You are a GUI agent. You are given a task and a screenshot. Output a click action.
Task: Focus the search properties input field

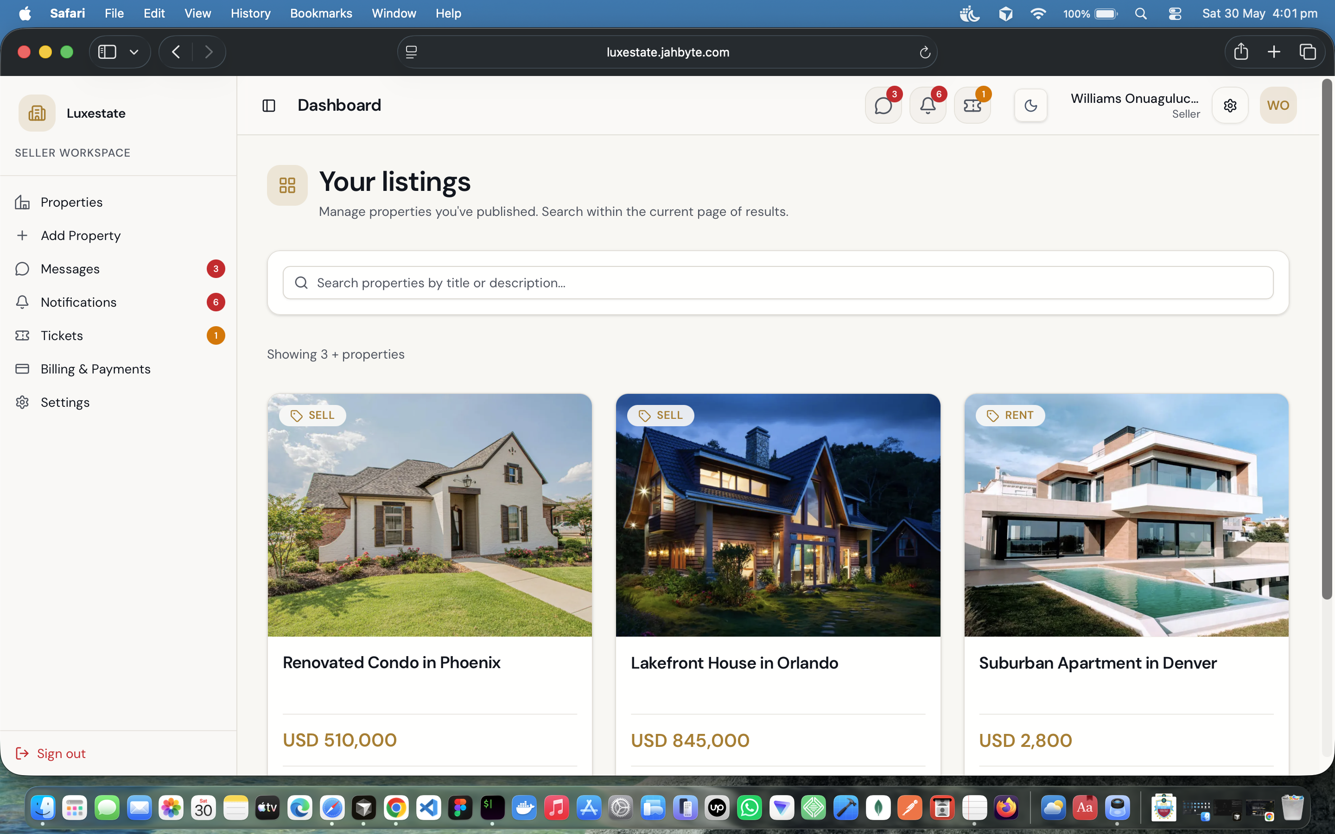pyautogui.click(x=778, y=283)
